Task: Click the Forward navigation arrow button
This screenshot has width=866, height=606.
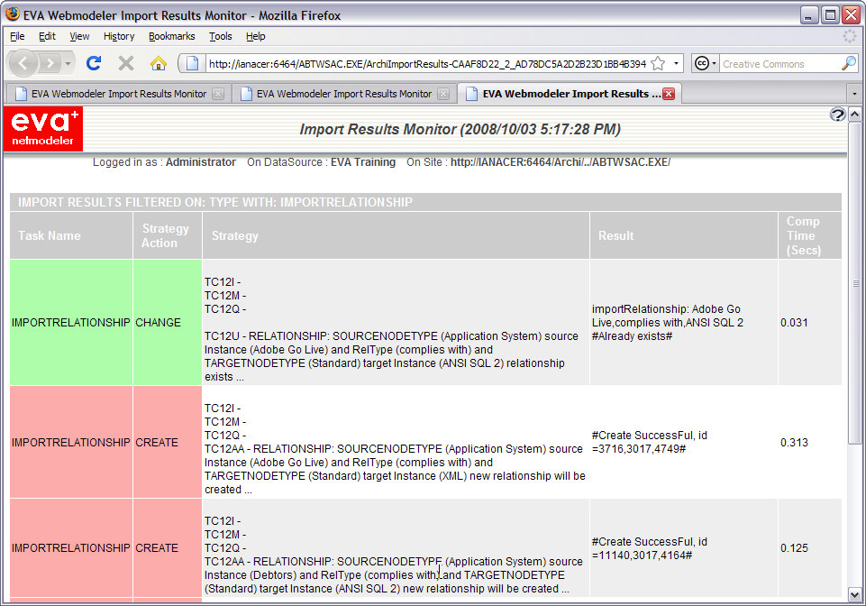Action: pos(50,64)
